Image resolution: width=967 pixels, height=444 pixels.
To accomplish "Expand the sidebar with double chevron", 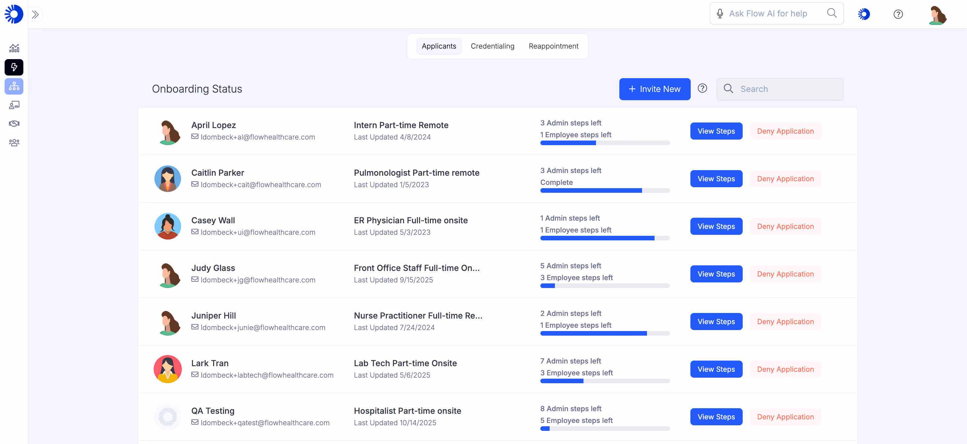I will 35,14.
